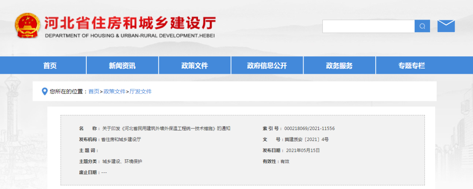Open the 首页 navigation menu item
Screen dimensions: 473x189
(x=50, y=66)
